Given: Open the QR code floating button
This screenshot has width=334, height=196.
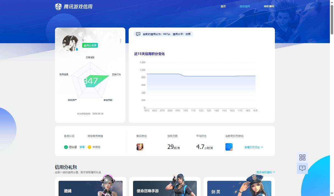Looking at the screenshot, I should [302, 157].
